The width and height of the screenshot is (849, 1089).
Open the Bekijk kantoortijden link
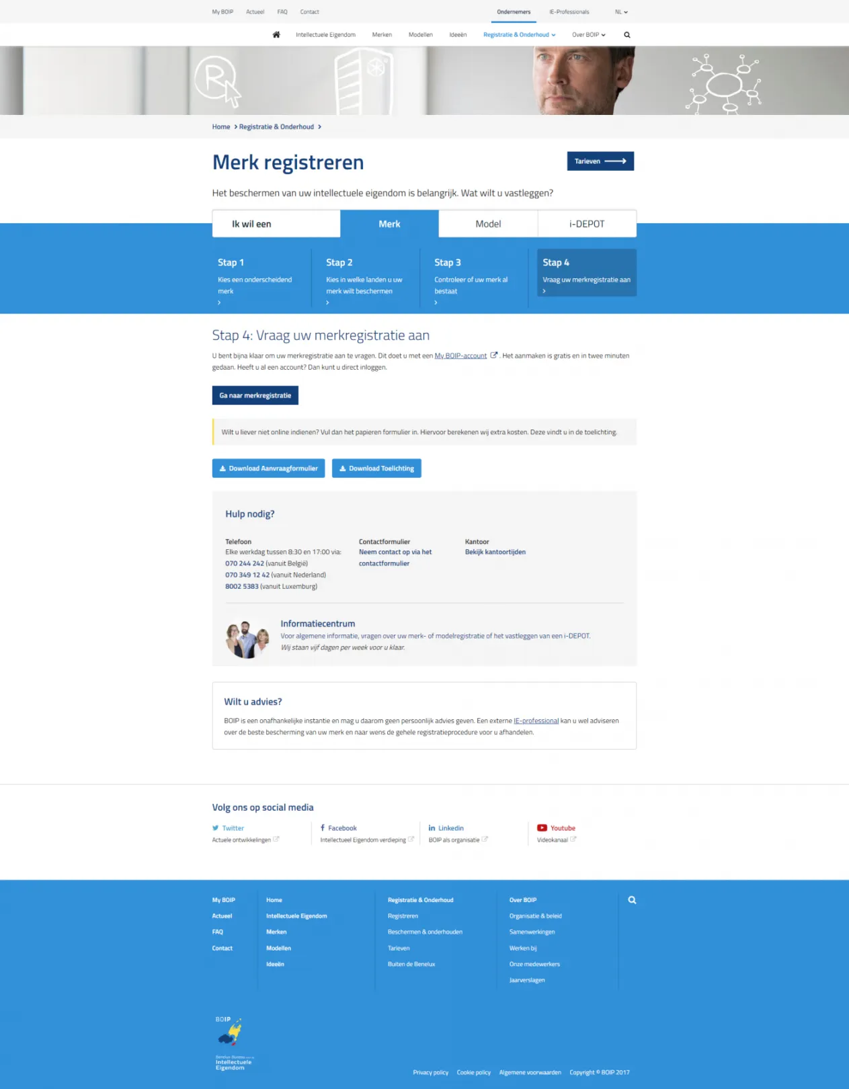(495, 552)
